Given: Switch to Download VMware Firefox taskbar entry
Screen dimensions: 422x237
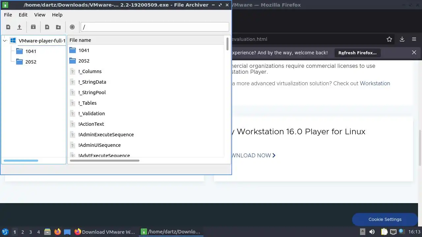Looking at the screenshot, I should coord(105,232).
